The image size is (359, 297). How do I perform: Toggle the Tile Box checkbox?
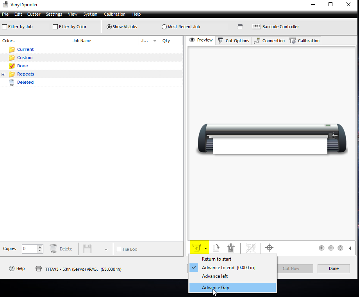coord(119,249)
